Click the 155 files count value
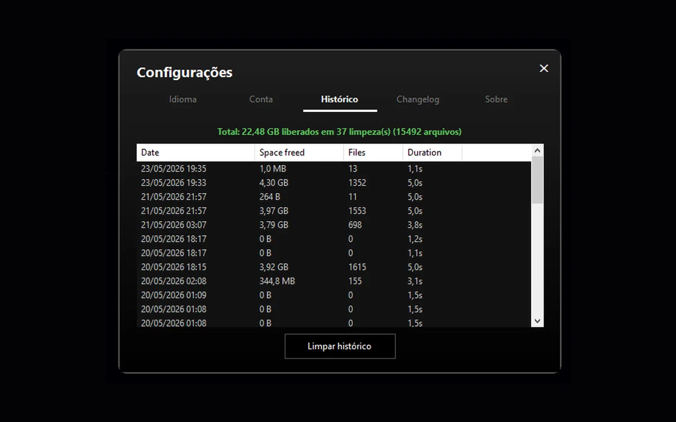Viewport: 676px width, 422px height. [355, 281]
